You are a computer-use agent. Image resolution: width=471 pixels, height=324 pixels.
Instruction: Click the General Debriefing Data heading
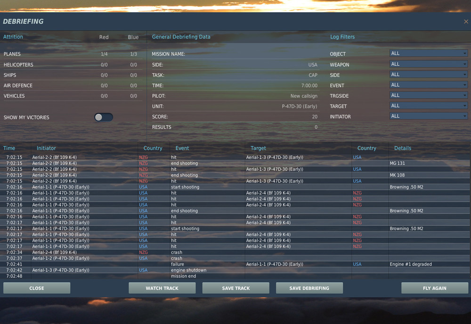(x=181, y=37)
